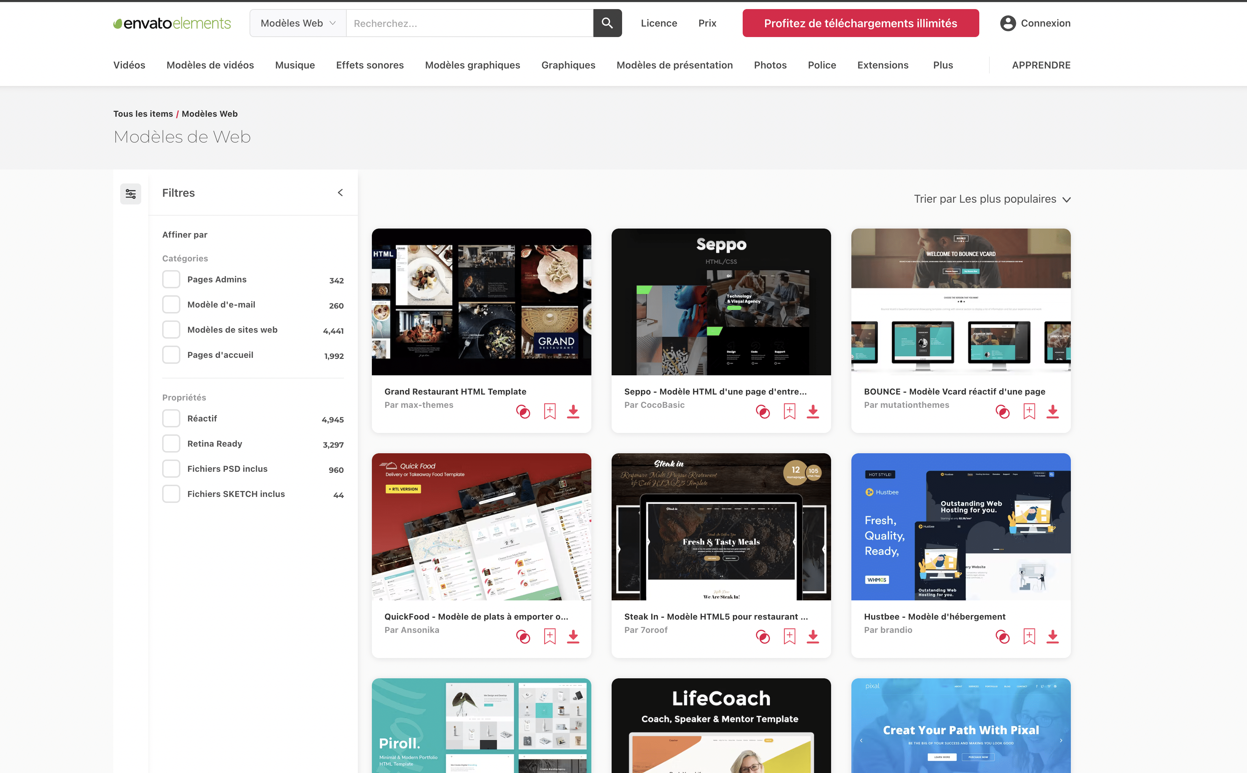The width and height of the screenshot is (1247, 773).
Task: Download Grand Restaurant HTML Template
Action: coord(573,412)
